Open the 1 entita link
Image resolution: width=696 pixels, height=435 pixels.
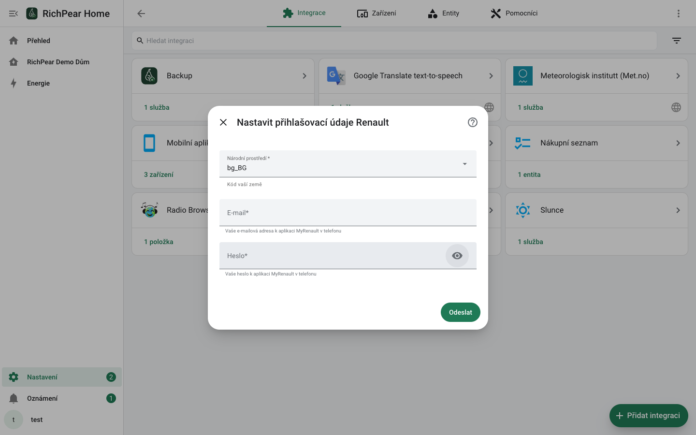(x=529, y=174)
